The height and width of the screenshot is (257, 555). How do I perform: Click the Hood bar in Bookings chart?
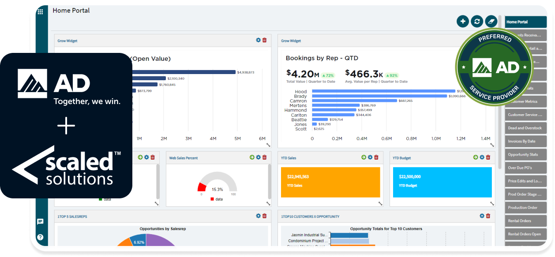383,91
